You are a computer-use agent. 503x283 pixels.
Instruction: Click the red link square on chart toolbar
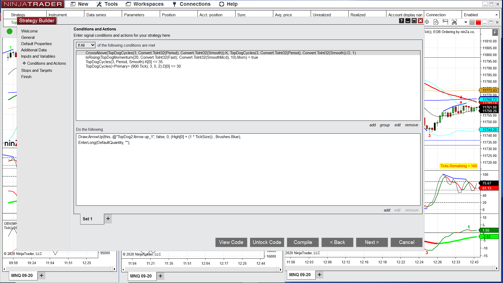tap(478, 22)
